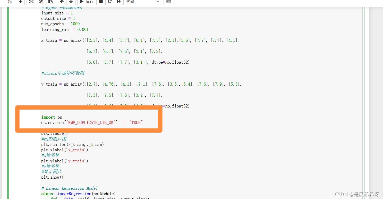This screenshot has width=383, height=199.
Task: Click the x_train = np.array line
Action: pos(140,40)
